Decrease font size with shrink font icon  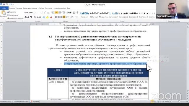[x=45, y=12]
